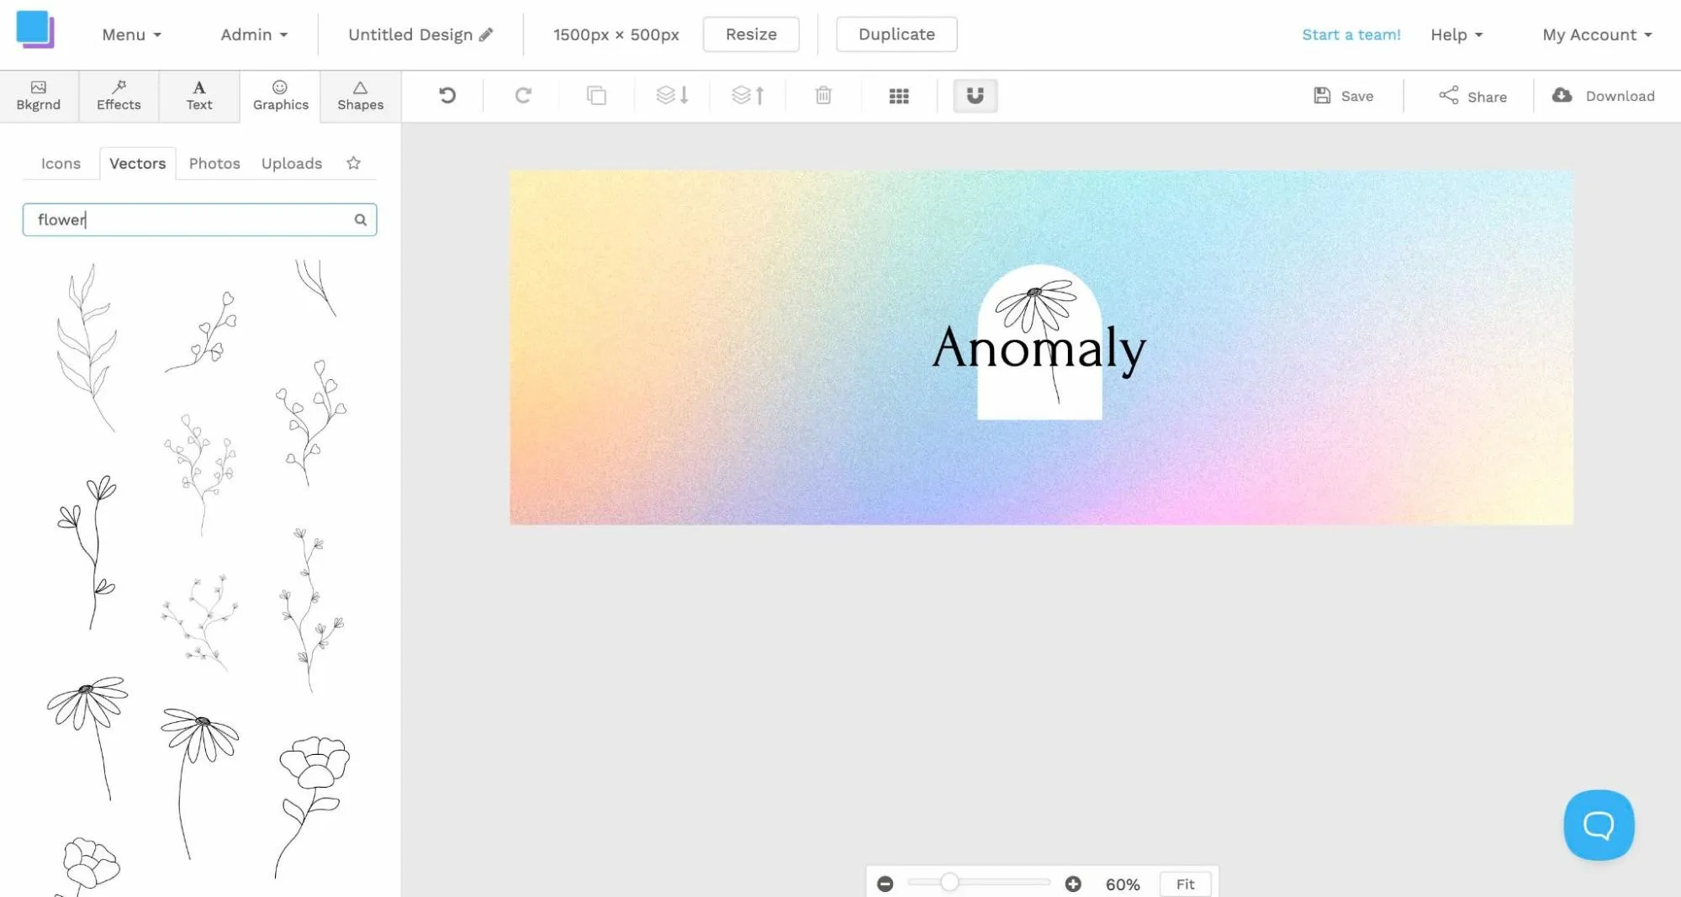Select the Vectors tab
This screenshot has height=897, width=1681.
pyautogui.click(x=138, y=163)
